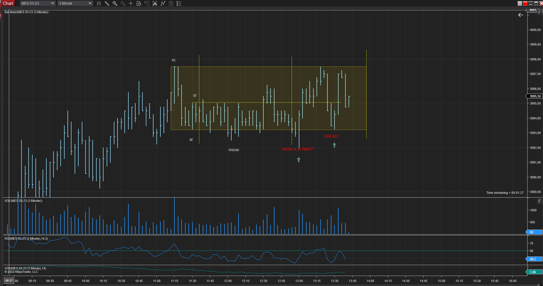The height and width of the screenshot is (286, 543).
Task: Click the zoom out magnifier icon
Action: point(123,3)
